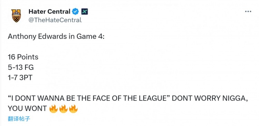Click the green affiliate badge beside the name
Screen dimensions: 259x126
tap(85, 11)
